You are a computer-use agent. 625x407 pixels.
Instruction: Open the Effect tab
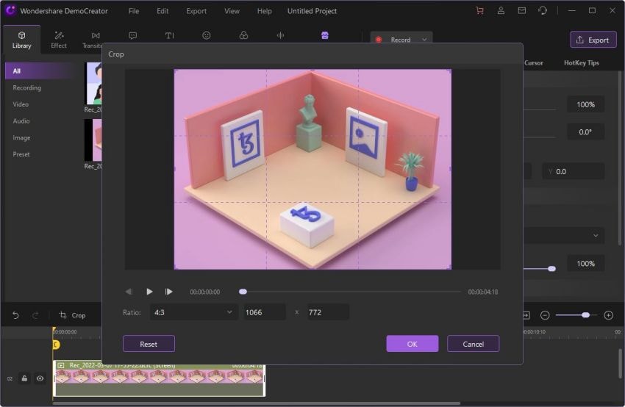pos(59,40)
